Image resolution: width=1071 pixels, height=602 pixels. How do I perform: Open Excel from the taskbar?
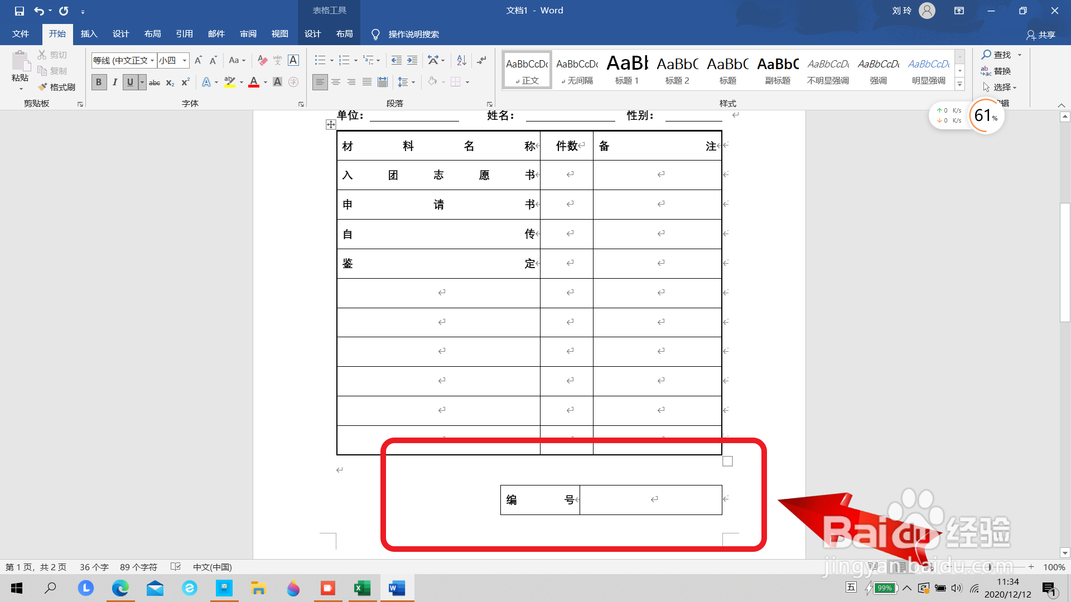click(363, 588)
